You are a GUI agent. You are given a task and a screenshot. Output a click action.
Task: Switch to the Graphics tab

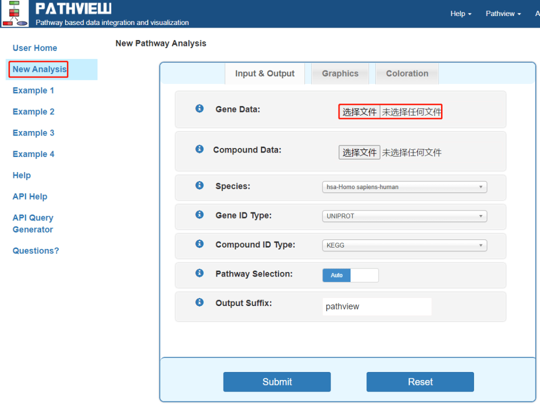coord(340,73)
